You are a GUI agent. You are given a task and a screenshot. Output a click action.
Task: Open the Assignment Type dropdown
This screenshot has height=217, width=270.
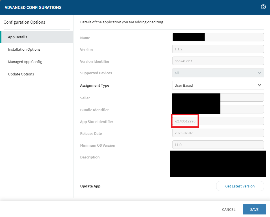pyautogui.click(x=218, y=85)
